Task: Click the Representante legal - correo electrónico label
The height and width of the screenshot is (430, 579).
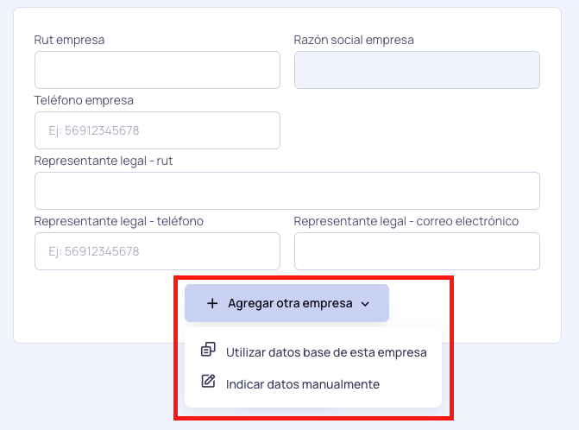Action: 406,221
